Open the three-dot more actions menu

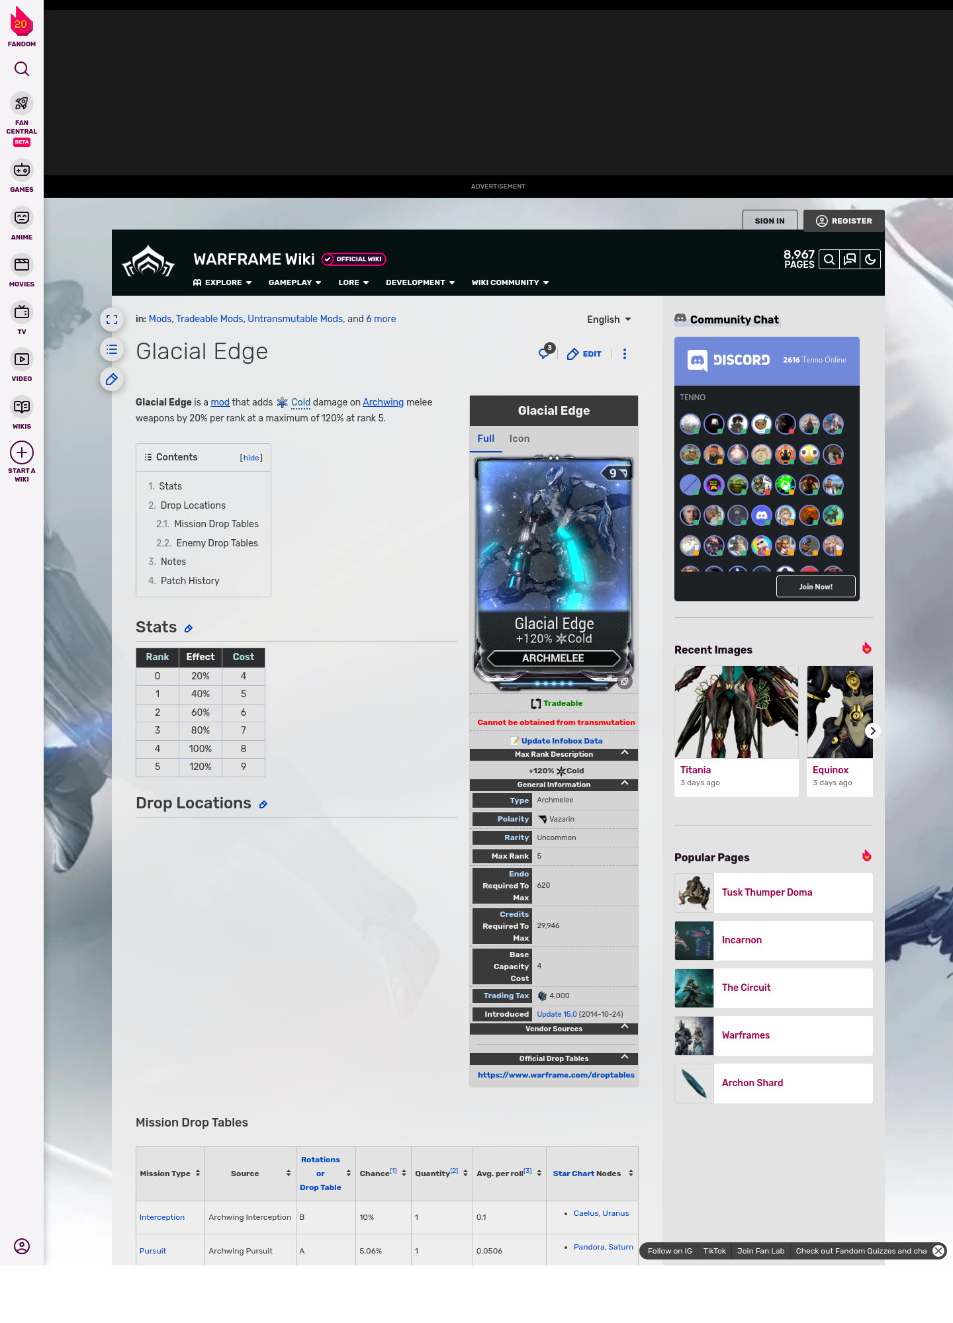click(624, 354)
